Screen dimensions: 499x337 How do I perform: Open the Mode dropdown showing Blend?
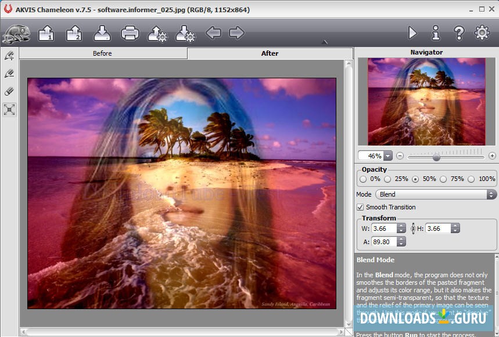(x=436, y=194)
